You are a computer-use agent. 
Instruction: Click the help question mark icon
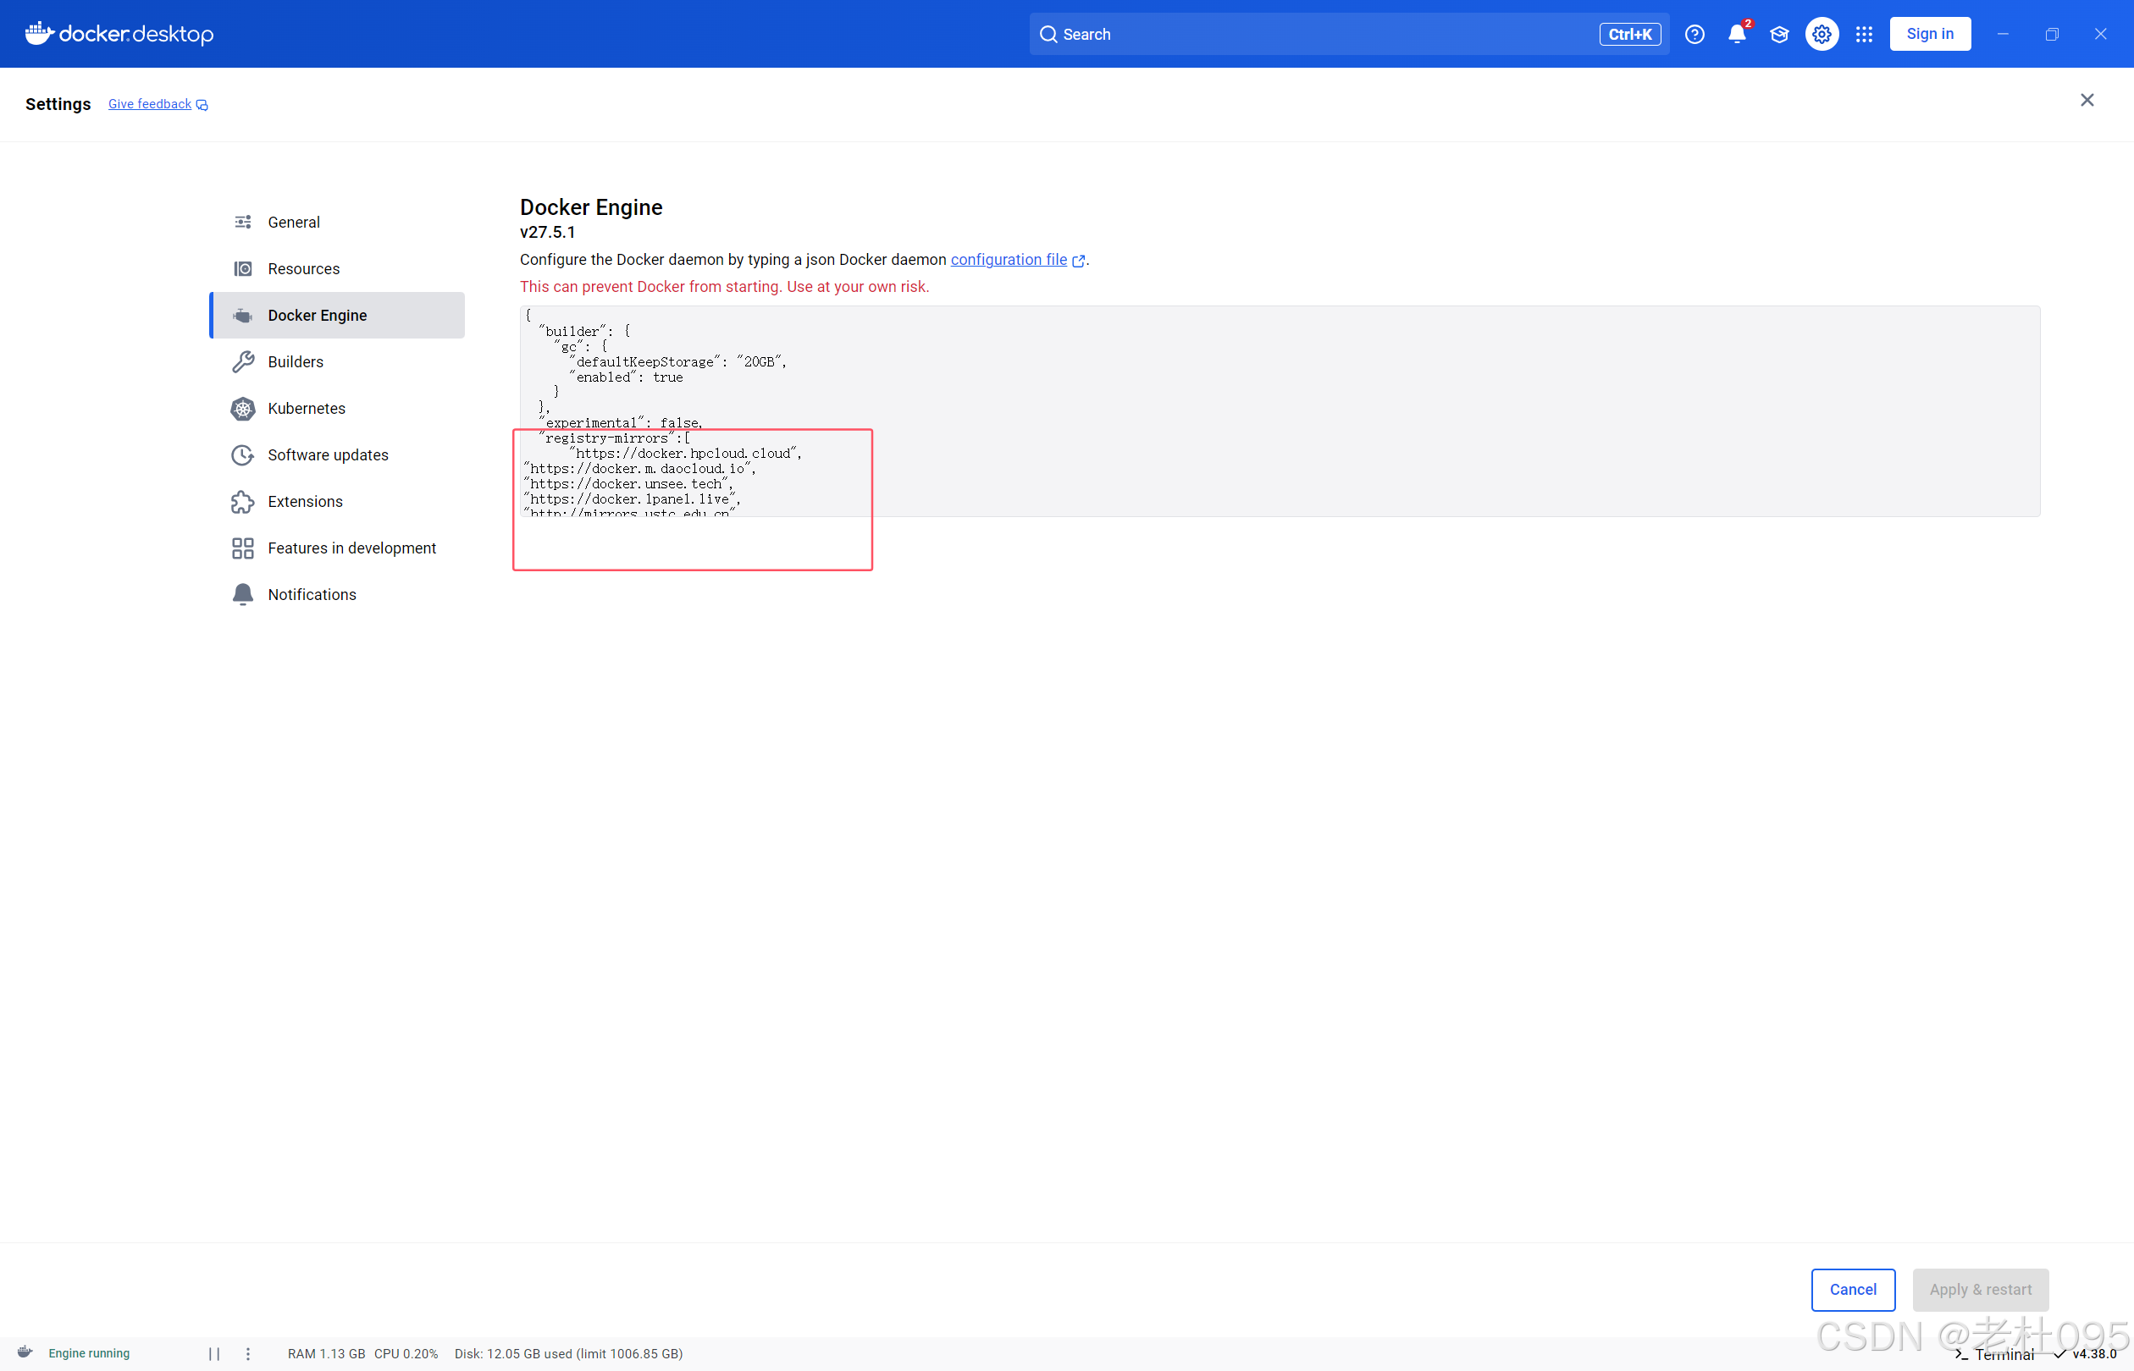pos(1694,34)
